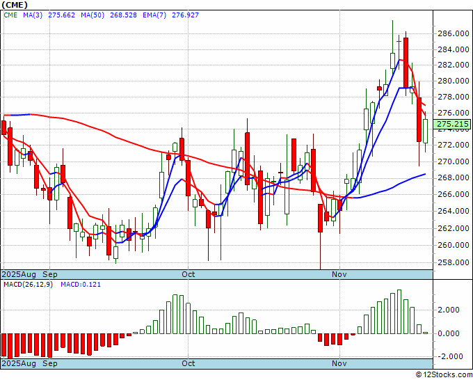This screenshot has width=473, height=380.
Task: Click the EMA(7) legend label
Action: [x=154, y=15]
